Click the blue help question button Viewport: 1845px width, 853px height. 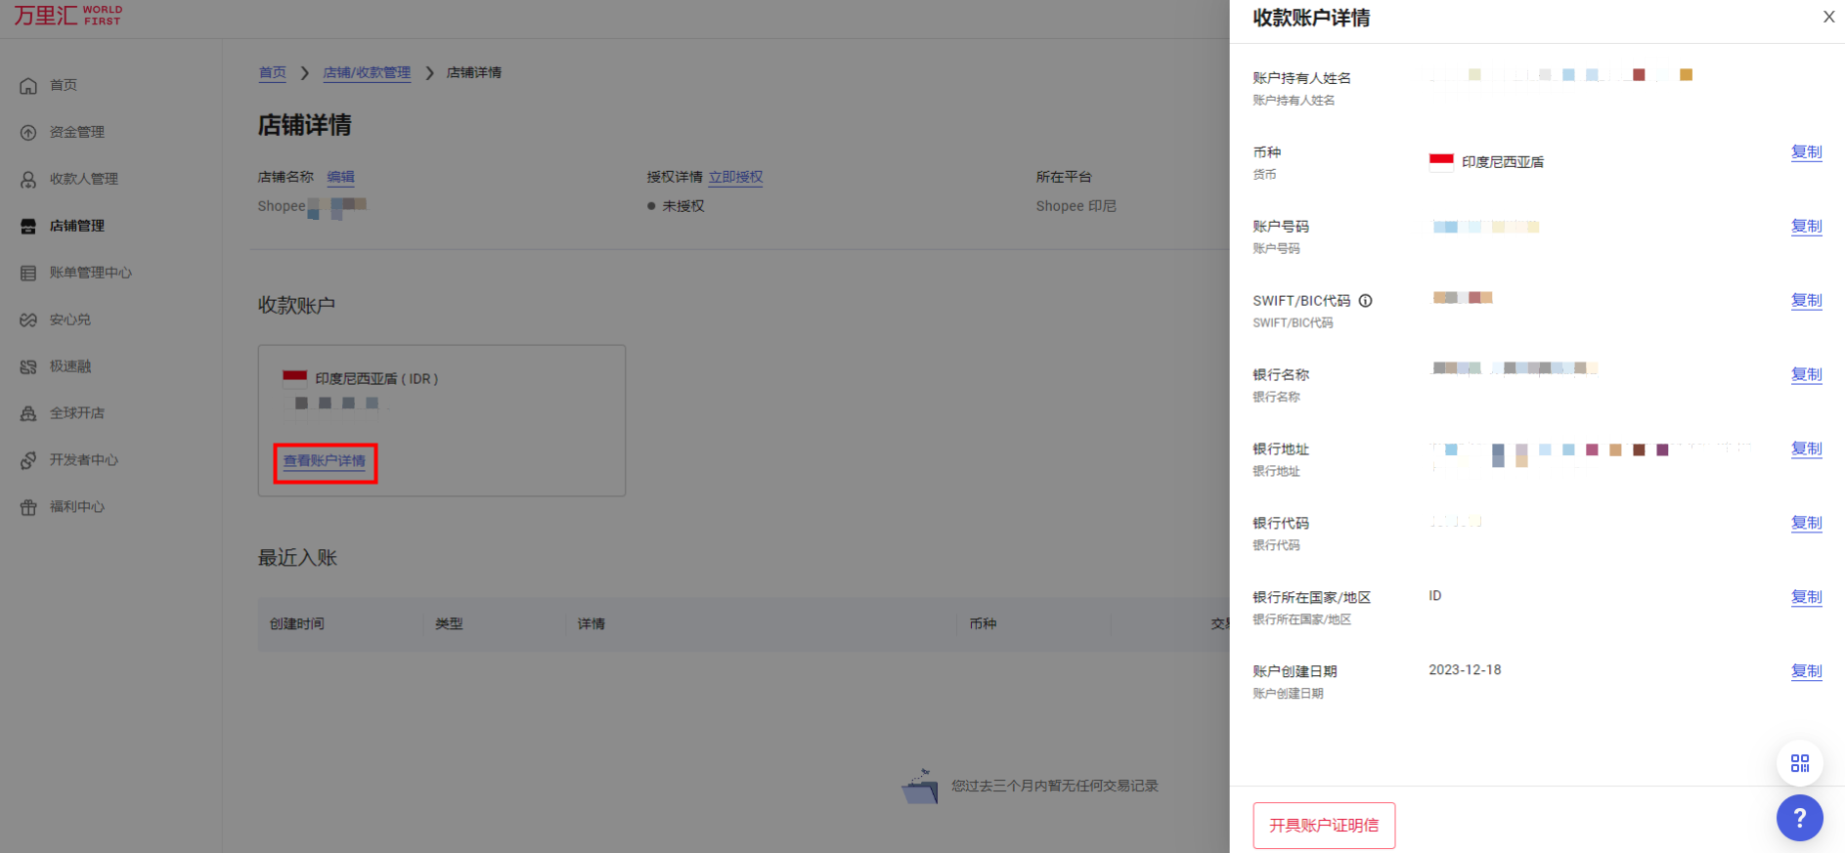click(1799, 818)
